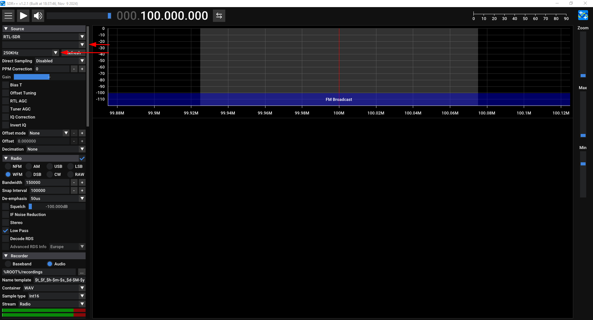Enable the Bias T checkbox
Image resolution: width=593 pixels, height=320 pixels.
tap(6, 85)
